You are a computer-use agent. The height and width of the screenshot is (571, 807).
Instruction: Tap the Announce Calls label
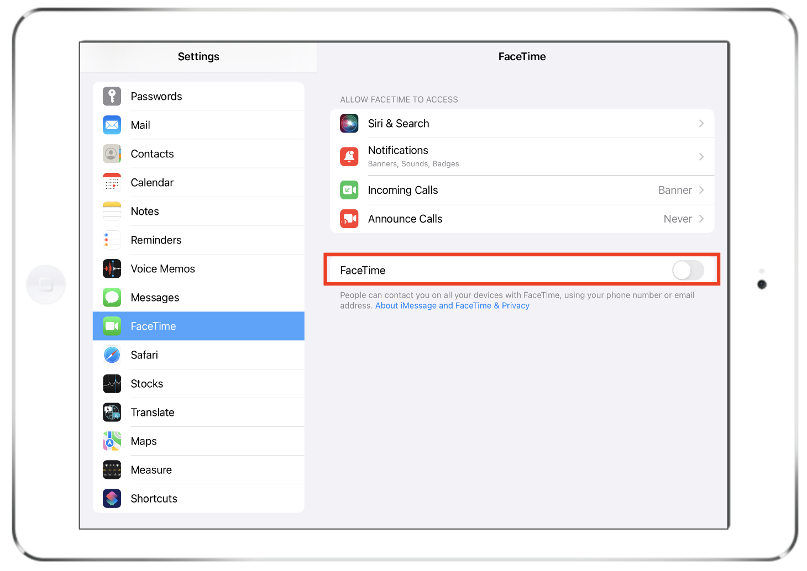(x=405, y=219)
